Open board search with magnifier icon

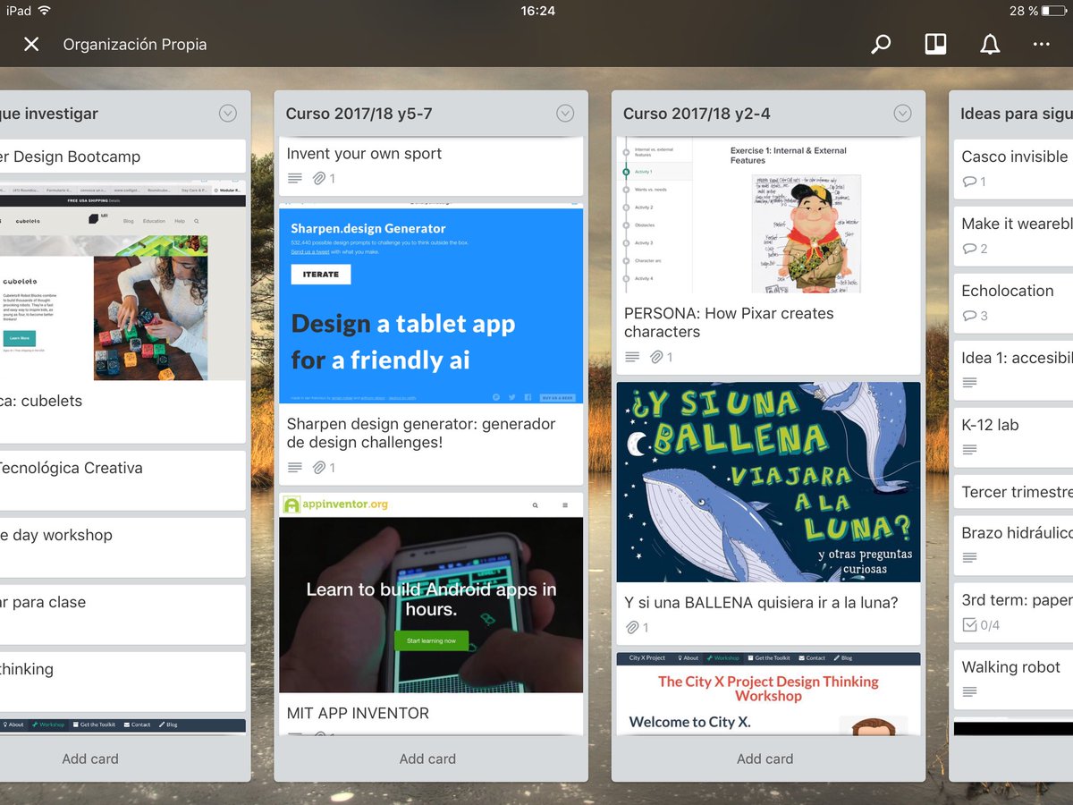(881, 45)
